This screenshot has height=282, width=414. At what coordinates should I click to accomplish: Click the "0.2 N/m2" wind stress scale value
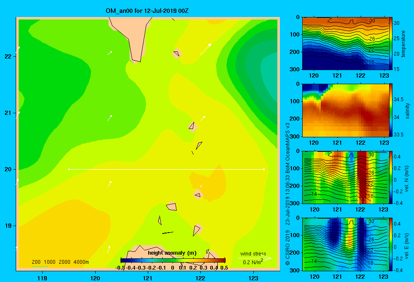click(x=253, y=262)
